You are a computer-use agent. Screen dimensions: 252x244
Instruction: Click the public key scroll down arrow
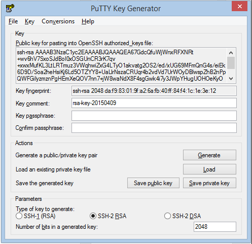(x=231, y=79)
